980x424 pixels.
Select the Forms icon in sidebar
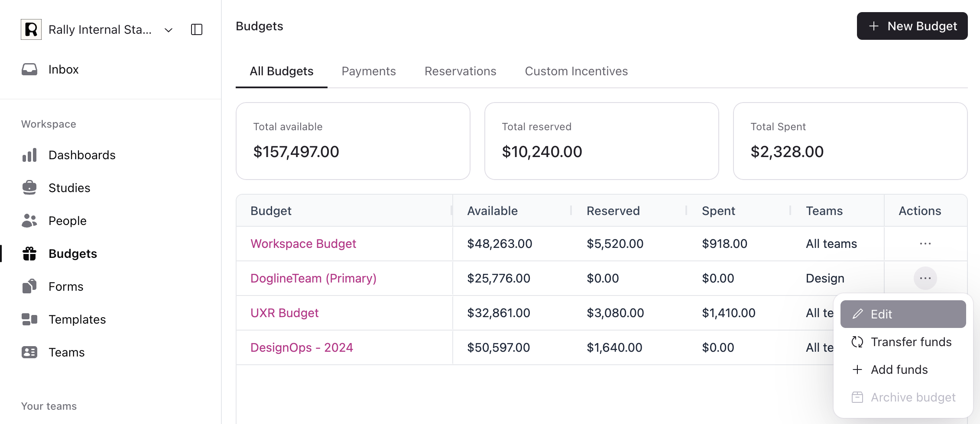pyautogui.click(x=29, y=286)
